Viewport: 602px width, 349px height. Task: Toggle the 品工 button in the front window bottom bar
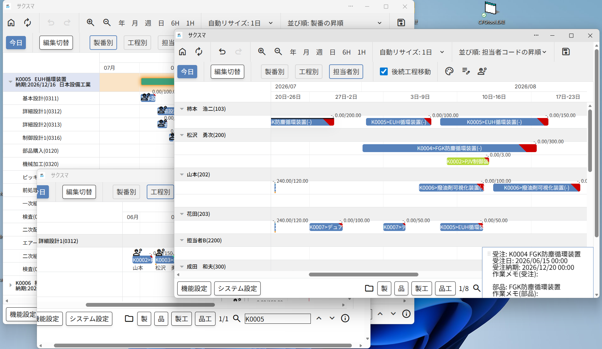pyautogui.click(x=445, y=288)
